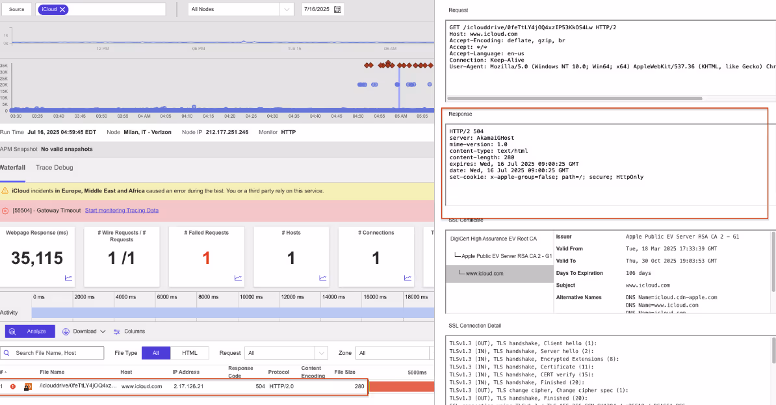Click the IP Address column header

click(186, 372)
